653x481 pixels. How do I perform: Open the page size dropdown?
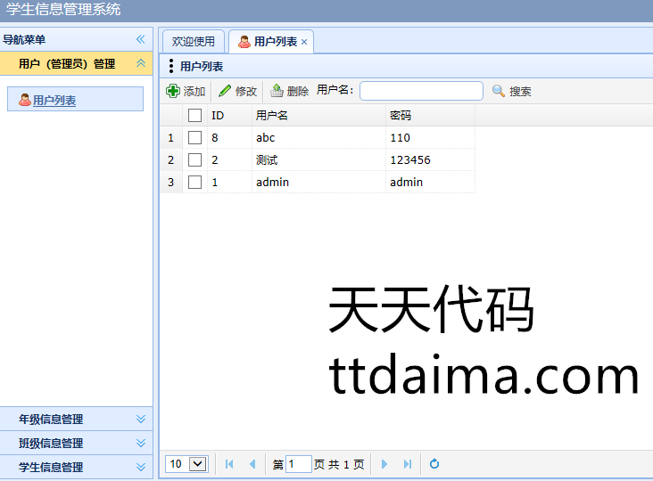(x=197, y=464)
